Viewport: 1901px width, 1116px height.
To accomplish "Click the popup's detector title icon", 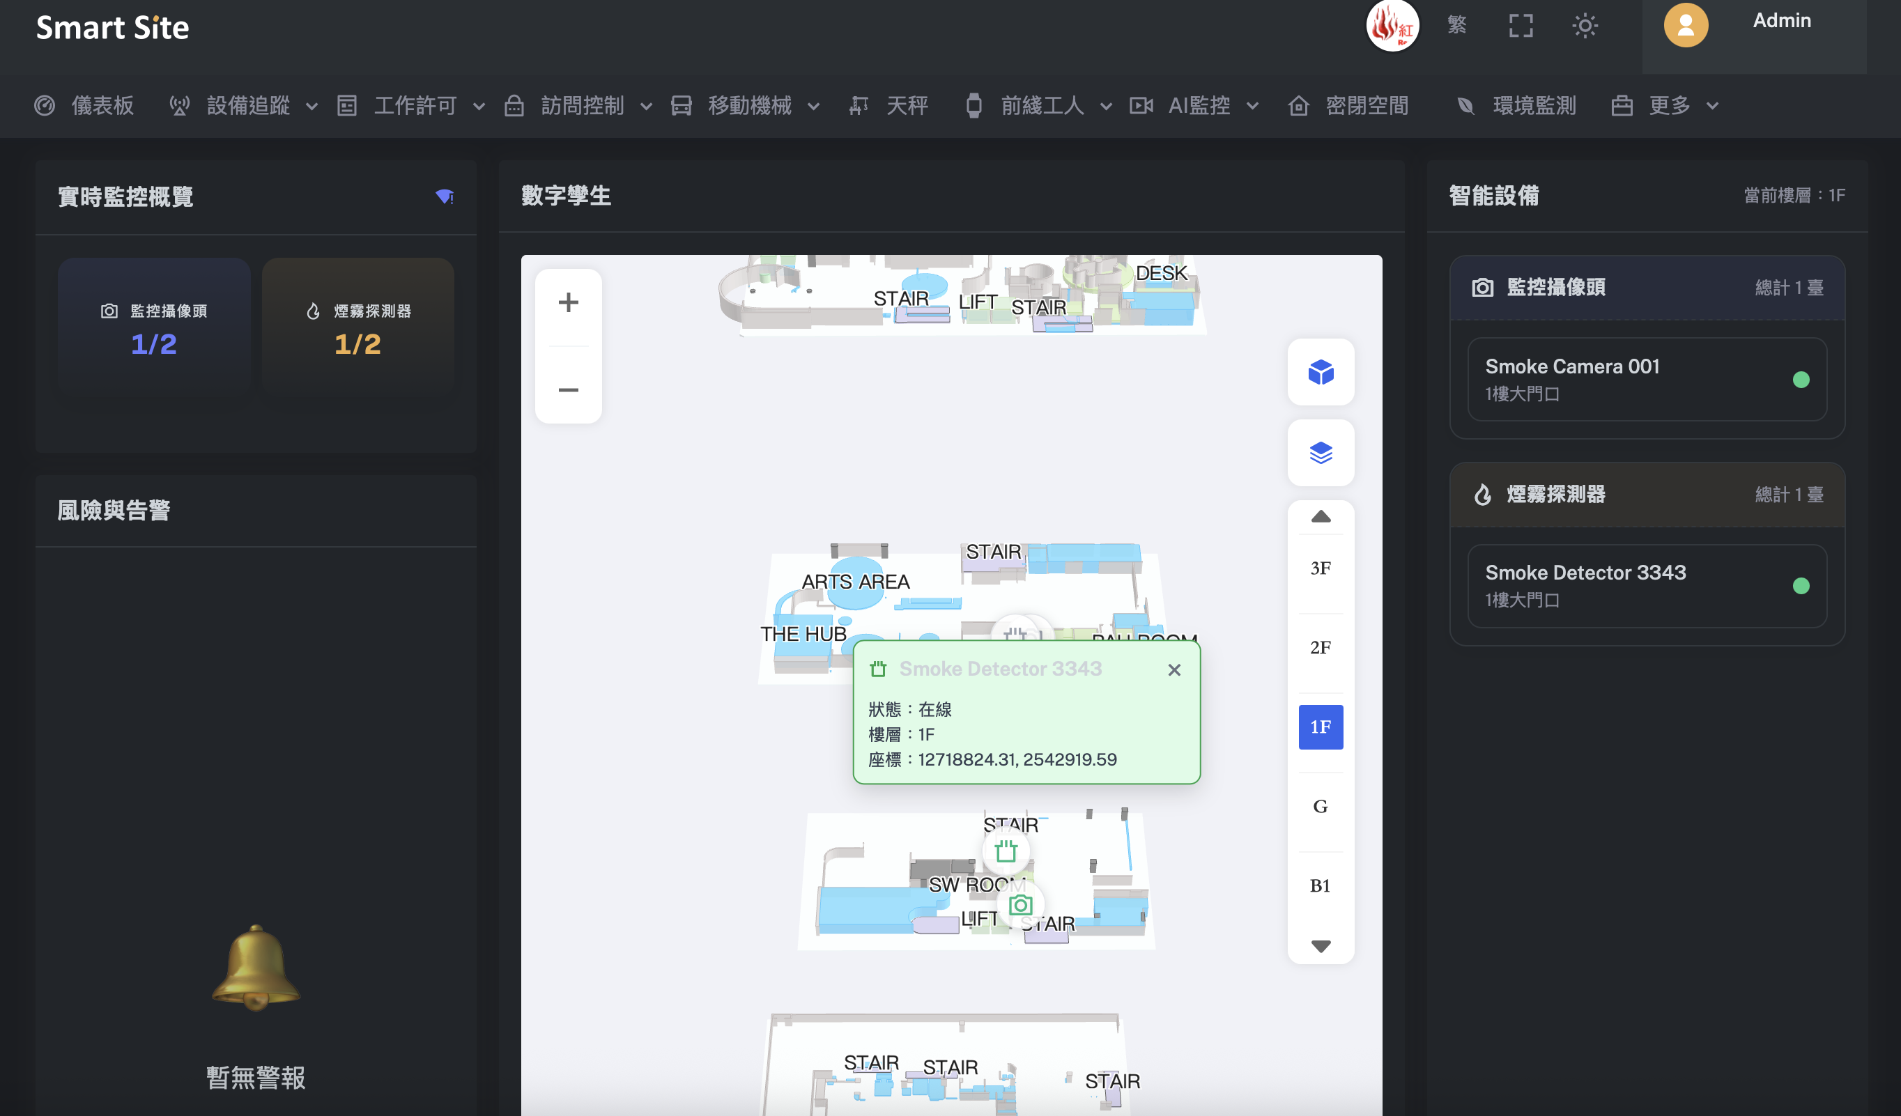I will [877, 669].
